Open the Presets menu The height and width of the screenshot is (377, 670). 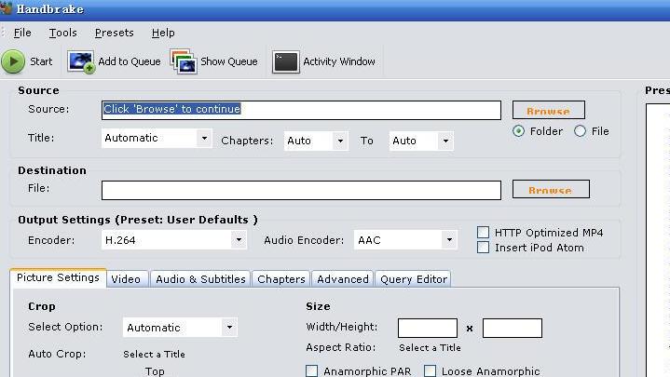(x=114, y=33)
